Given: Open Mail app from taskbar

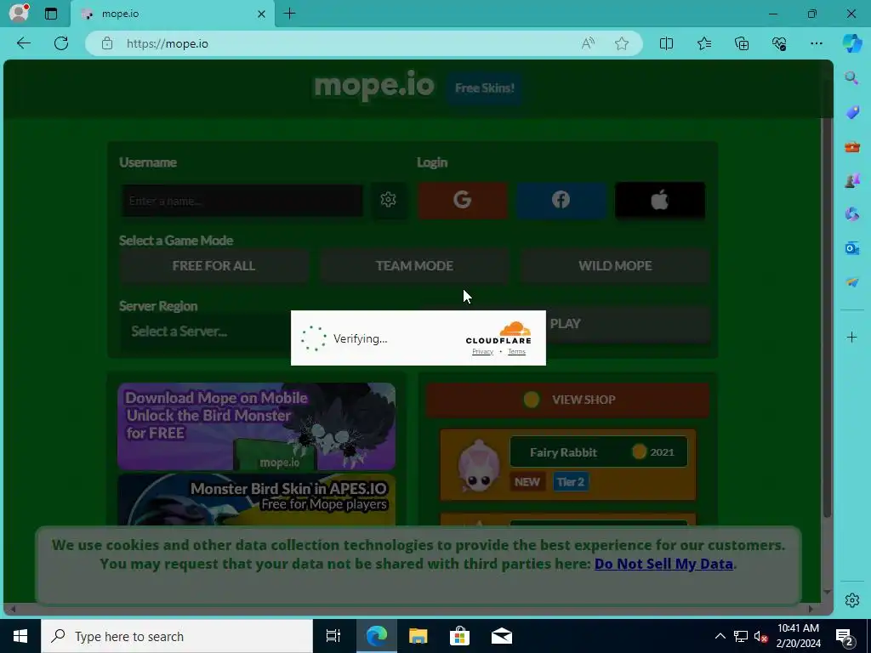Looking at the screenshot, I should pos(502,636).
